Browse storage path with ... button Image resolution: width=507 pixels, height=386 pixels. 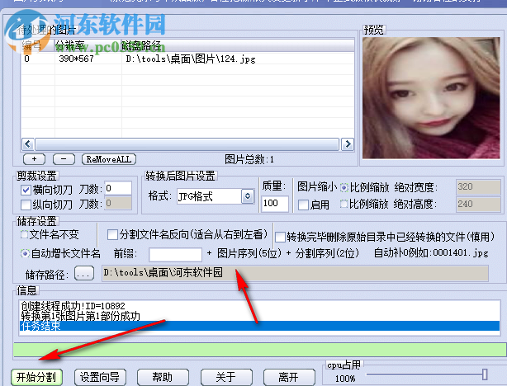[x=84, y=274]
